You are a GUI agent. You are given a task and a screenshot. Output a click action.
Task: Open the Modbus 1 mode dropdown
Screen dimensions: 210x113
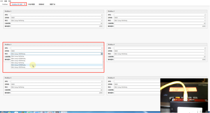click(x=57, y=20)
